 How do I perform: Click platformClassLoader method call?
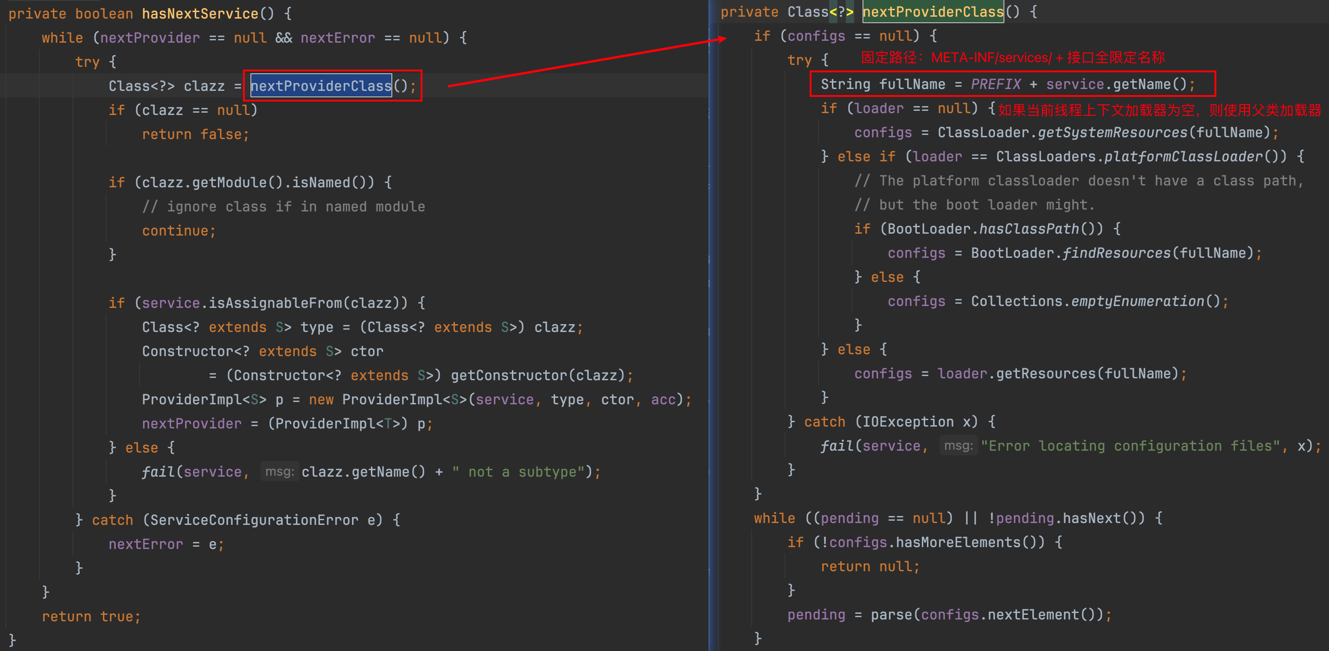[1183, 157]
